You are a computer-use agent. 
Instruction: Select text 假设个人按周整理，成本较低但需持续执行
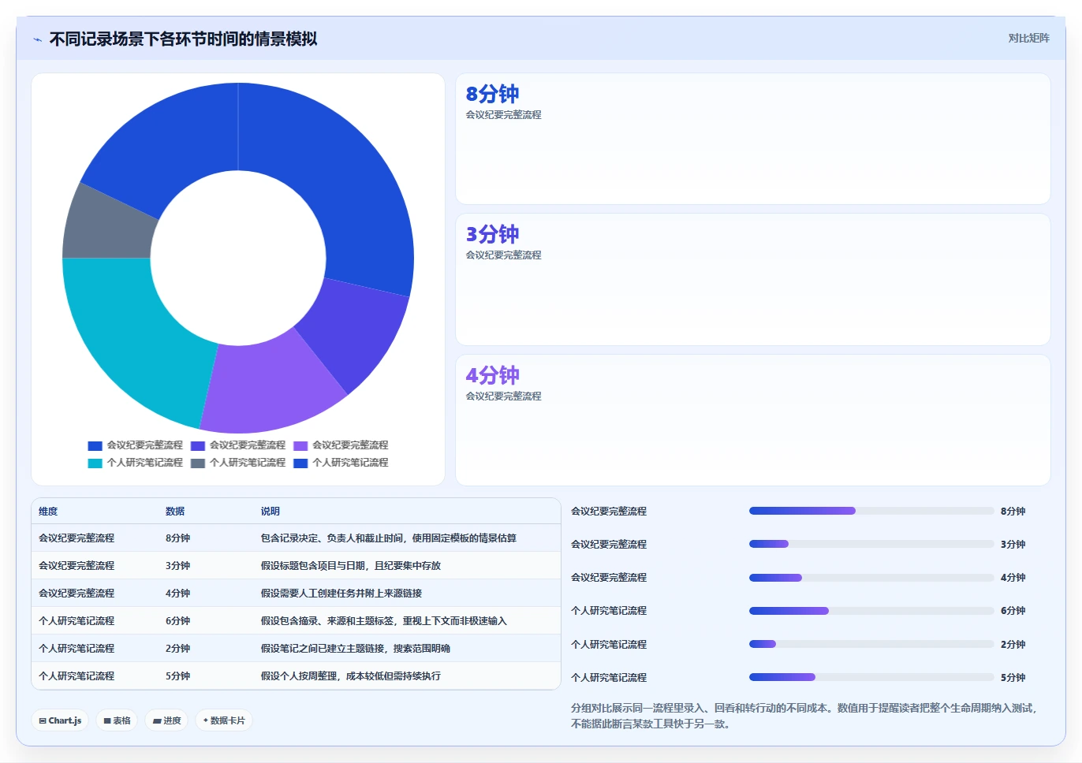351,676
